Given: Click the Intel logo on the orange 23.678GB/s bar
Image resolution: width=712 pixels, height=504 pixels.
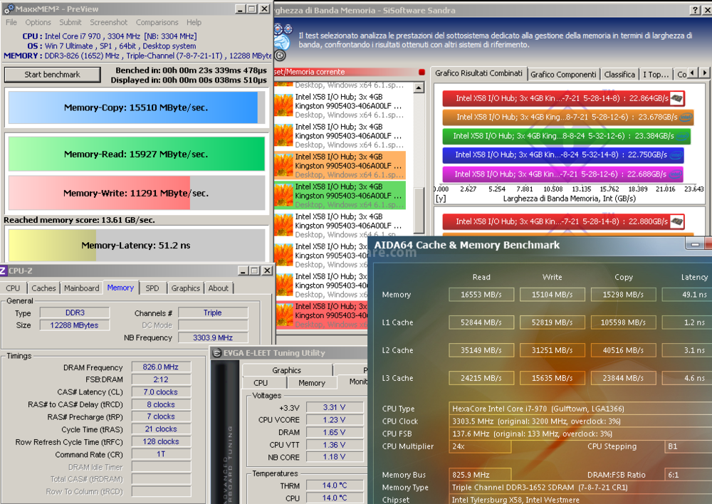Looking at the screenshot, I should point(686,117).
